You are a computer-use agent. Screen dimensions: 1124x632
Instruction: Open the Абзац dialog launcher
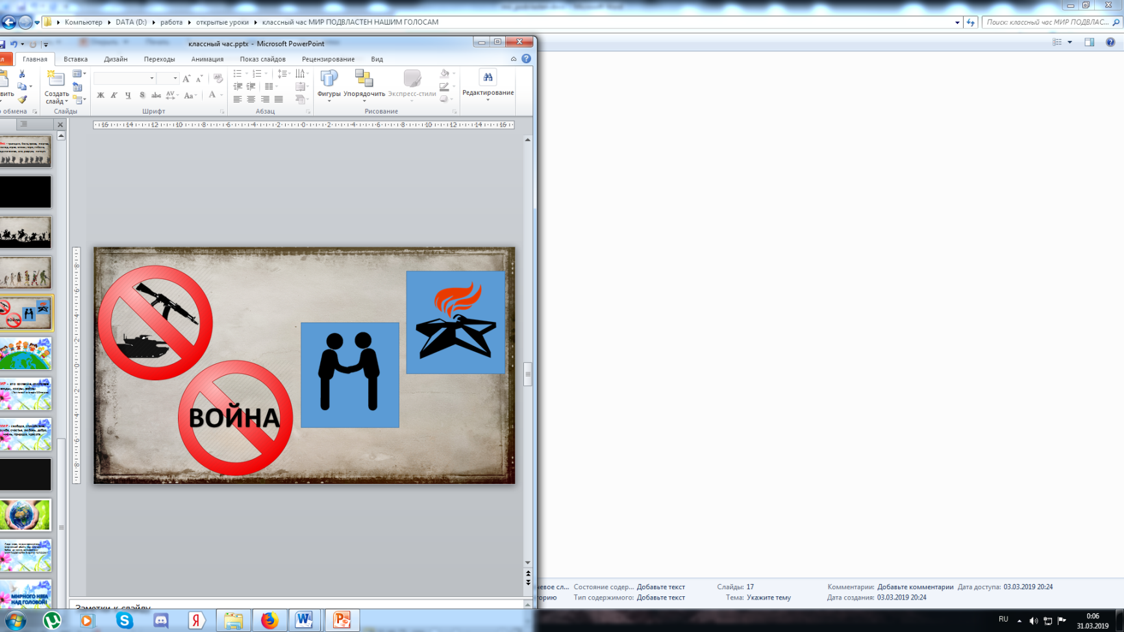(308, 112)
